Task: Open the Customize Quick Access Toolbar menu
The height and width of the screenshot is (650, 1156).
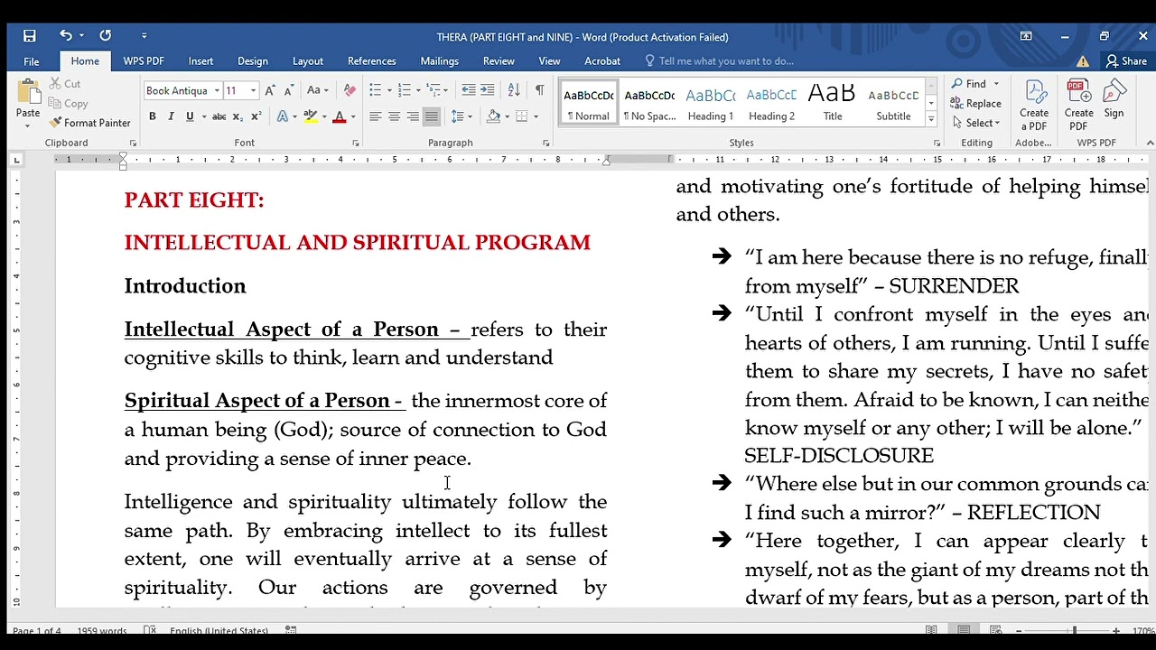Action: 144,36
